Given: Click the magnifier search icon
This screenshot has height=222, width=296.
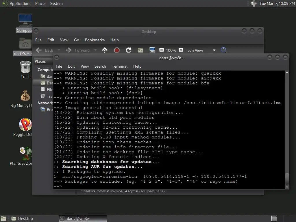Looking at the screenshot, I should (x=224, y=50).
